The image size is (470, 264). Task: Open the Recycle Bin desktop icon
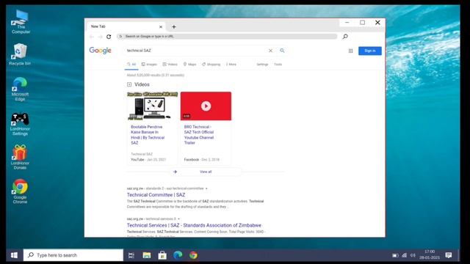tap(20, 54)
